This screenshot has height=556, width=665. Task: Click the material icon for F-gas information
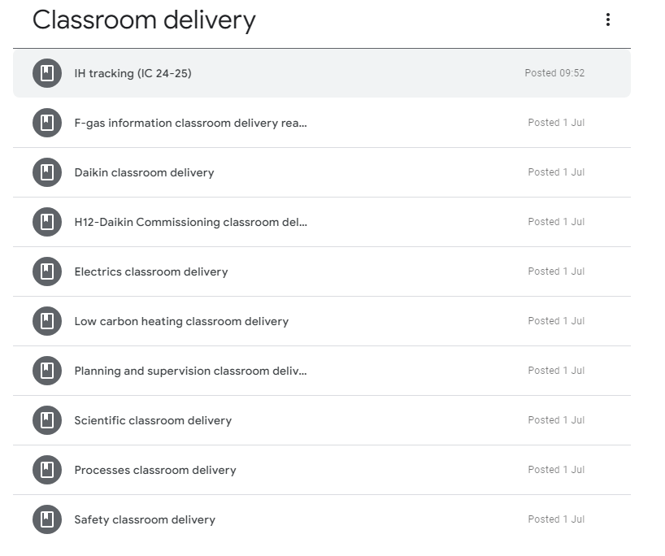click(x=47, y=123)
